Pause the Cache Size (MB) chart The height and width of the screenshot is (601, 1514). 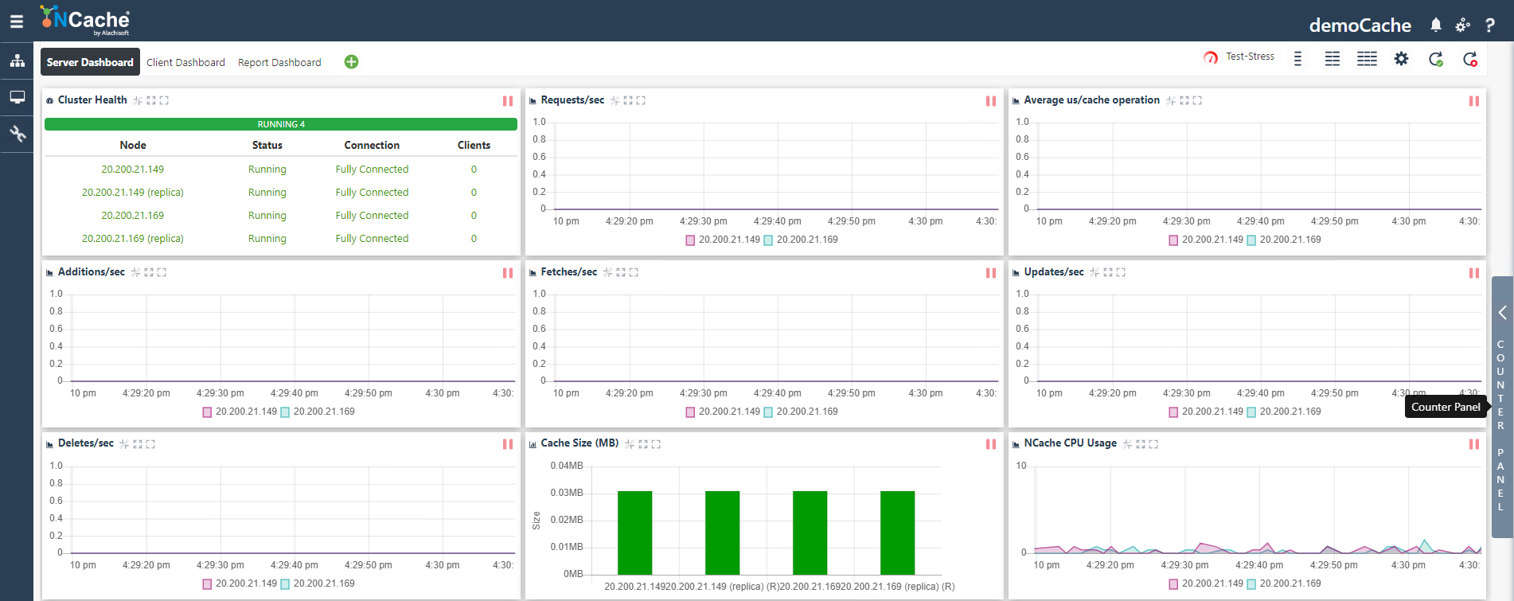991,444
